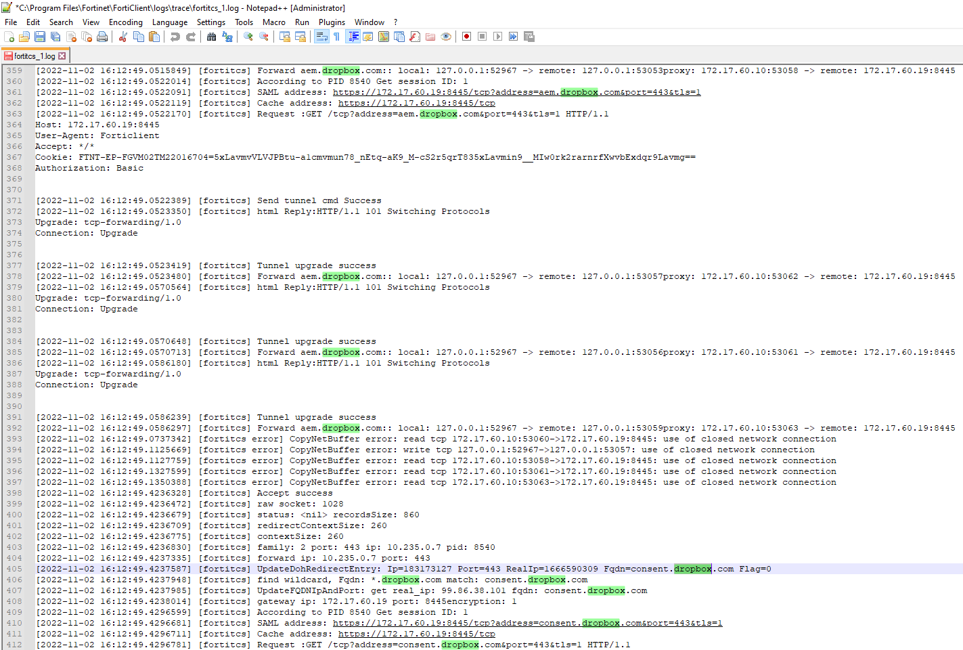The width and height of the screenshot is (963, 650).
Task: Click 'Send tunnel cmd Success' on line 371
Action: (x=319, y=200)
